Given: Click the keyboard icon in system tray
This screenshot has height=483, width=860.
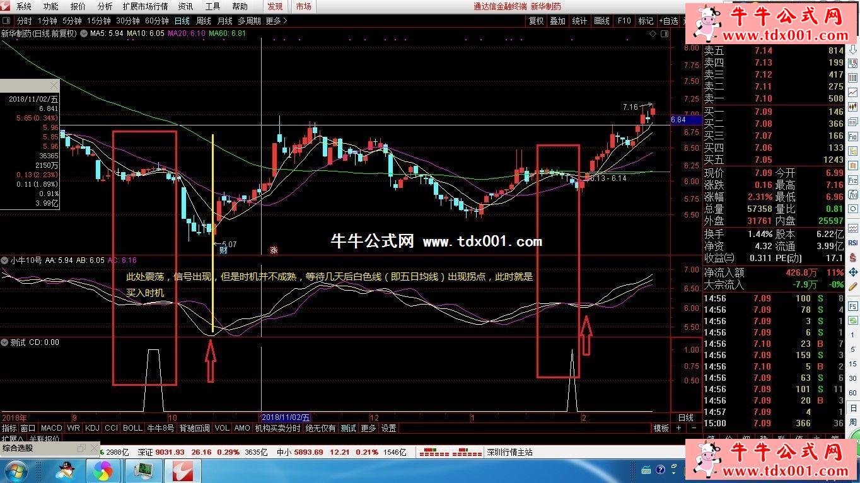Looking at the screenshot, I should click(646, 470).
